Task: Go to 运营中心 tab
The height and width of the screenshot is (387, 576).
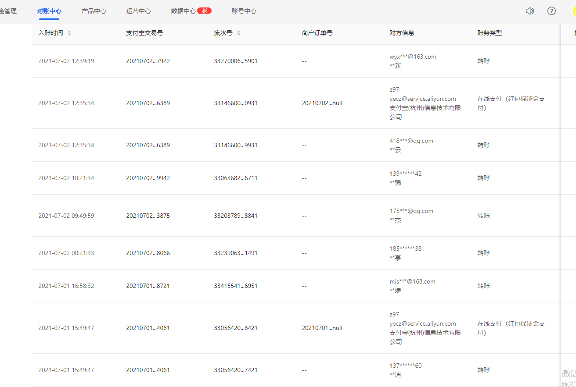Action: (139, 11)
